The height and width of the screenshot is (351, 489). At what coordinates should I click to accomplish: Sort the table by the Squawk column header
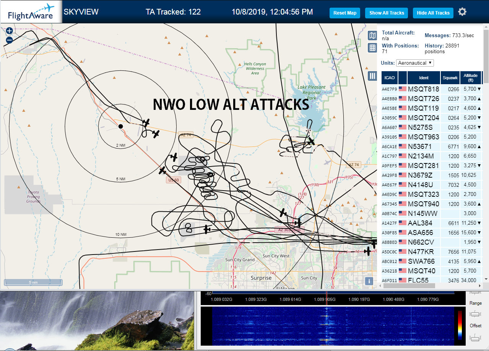click(450, 78)
